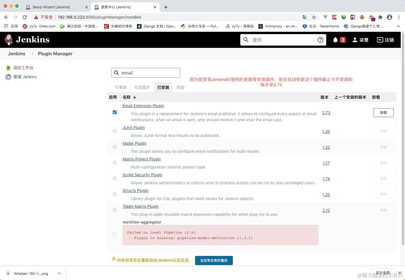Open Script Security Plugin link
The image size is (405, 280).
(x=142, y=175)
